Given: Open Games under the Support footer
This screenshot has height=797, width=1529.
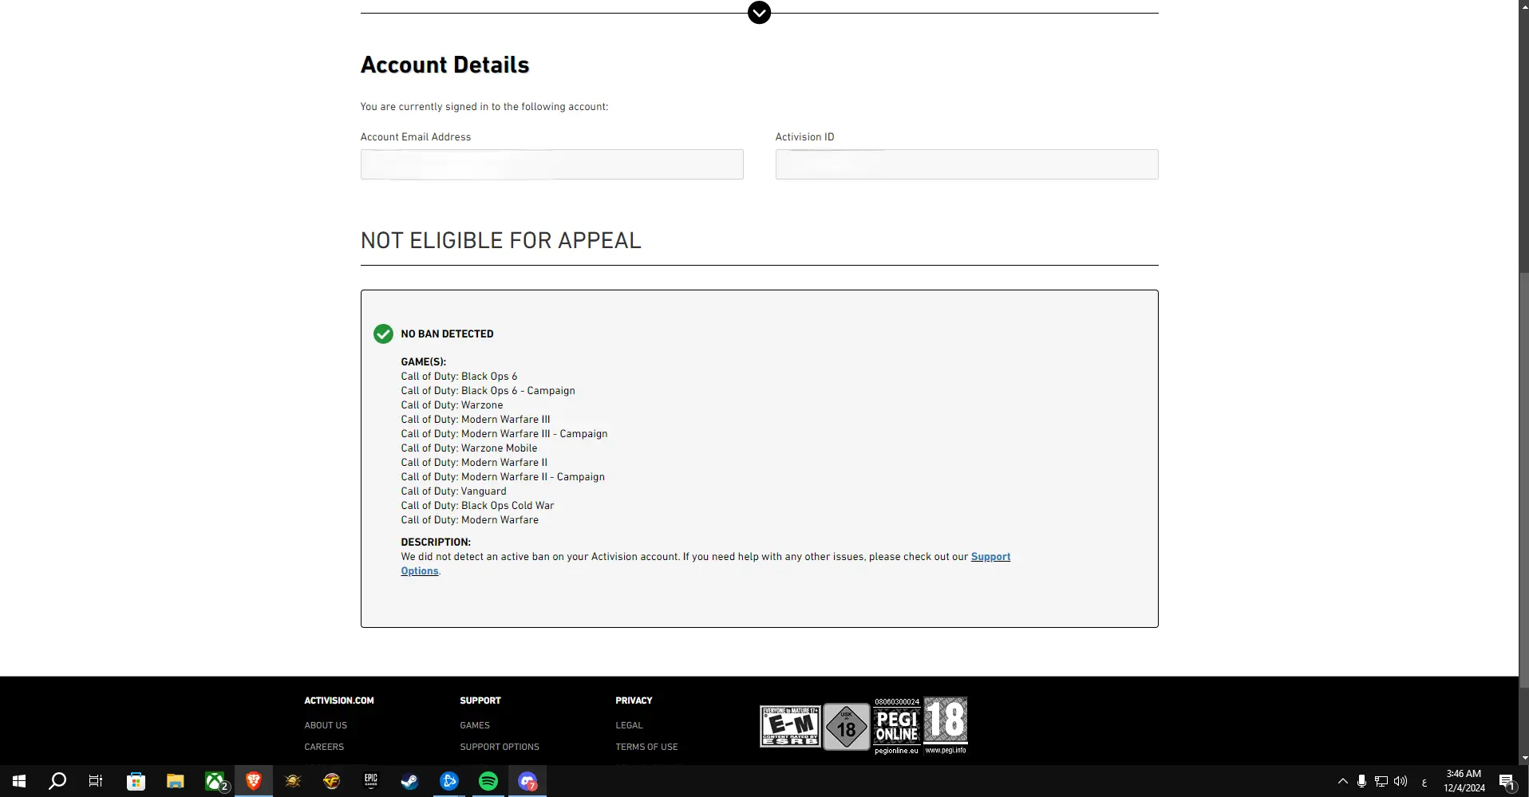Looking at the screenshot, I should 475,725.
